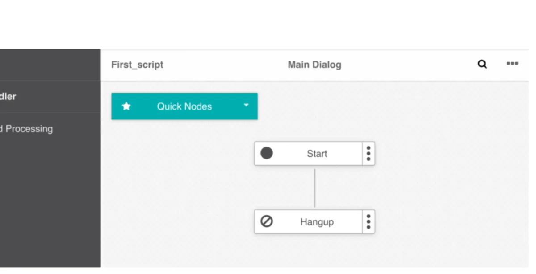Select the Hangup node label
Image resolution: width=536 pixels, height=274 pixels.
tap(317, 222)
